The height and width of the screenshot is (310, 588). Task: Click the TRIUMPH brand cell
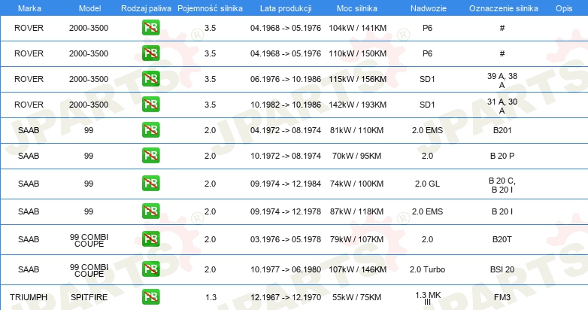(29, 297)
